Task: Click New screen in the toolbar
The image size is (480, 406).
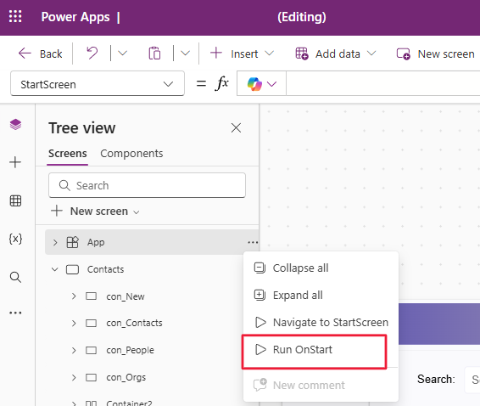Action: tap(435, 54)
